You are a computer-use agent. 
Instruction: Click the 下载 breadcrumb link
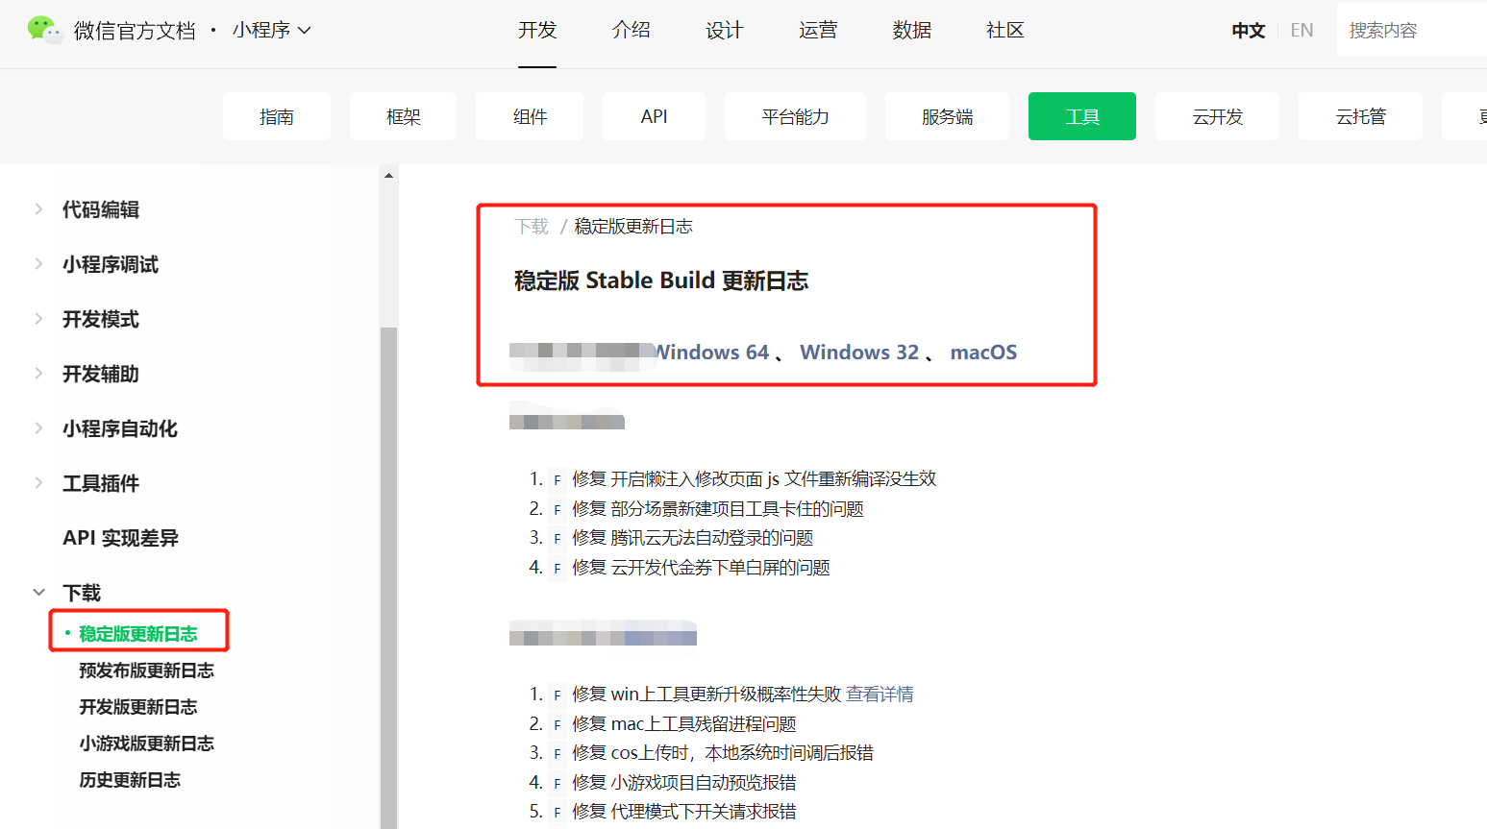point(532,227)
